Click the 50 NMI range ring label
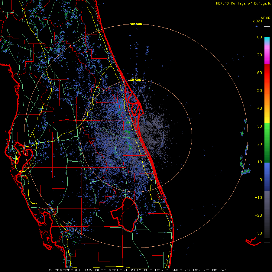This screenshot has width=272, height=272. pyautogui.click(x=136, y=80)
